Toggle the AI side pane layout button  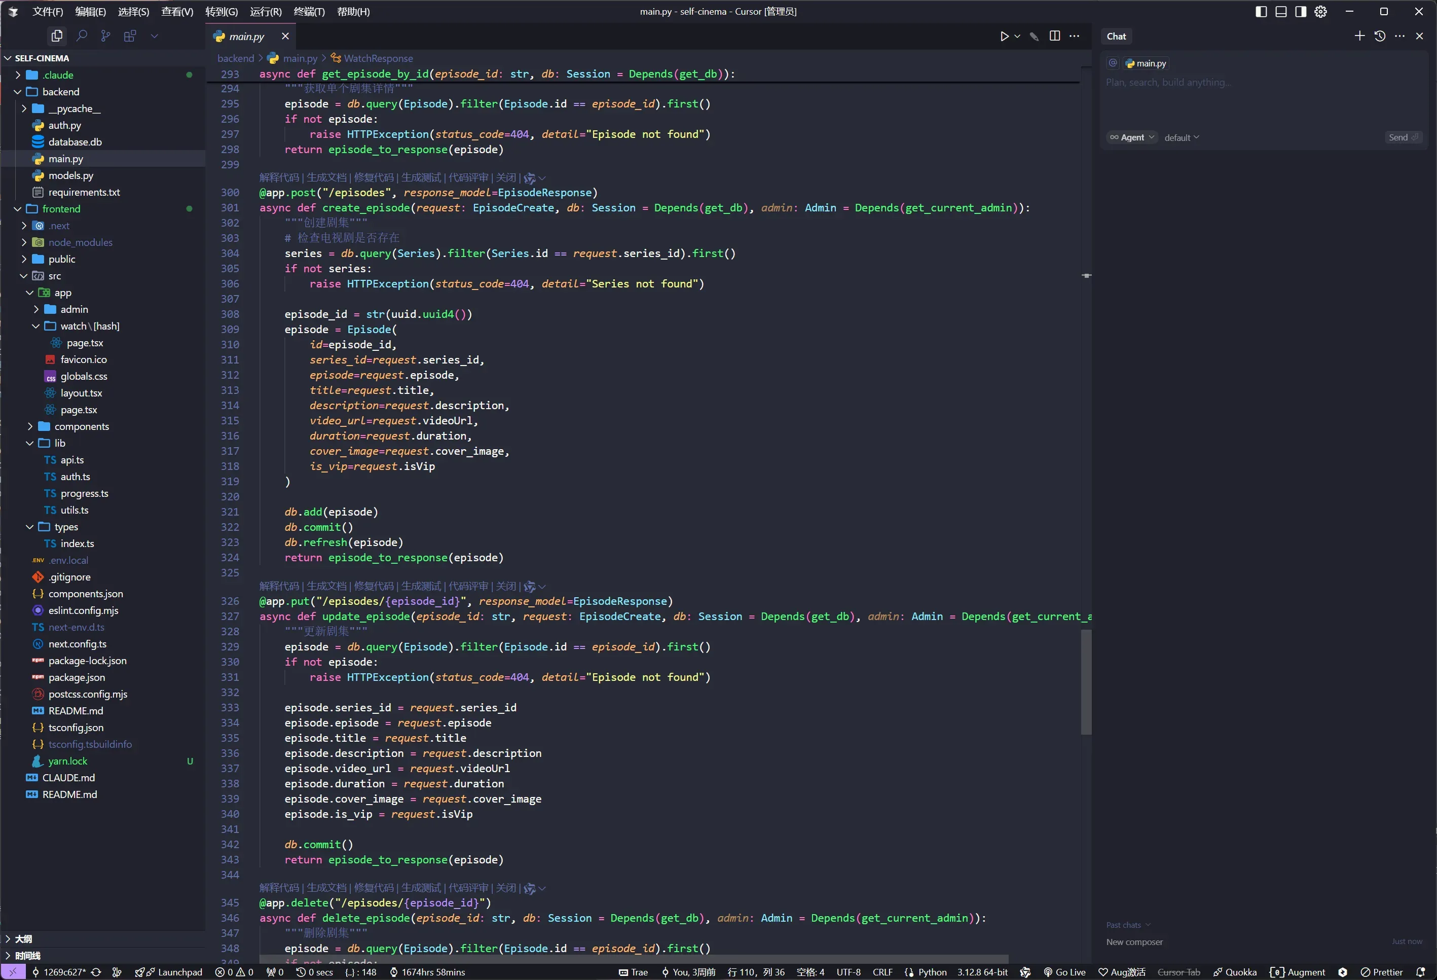(1300, 12)
